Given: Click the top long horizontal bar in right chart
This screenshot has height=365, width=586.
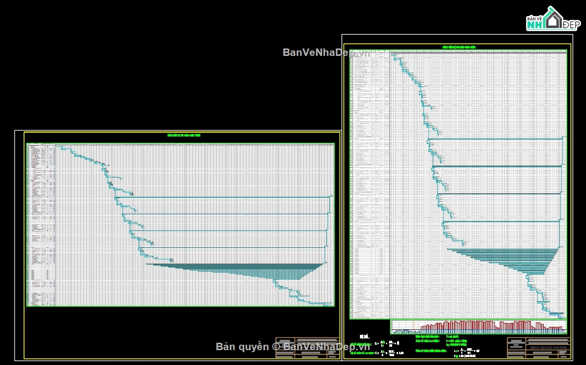Looking at the screenshot, I should (x=495, y=139).
